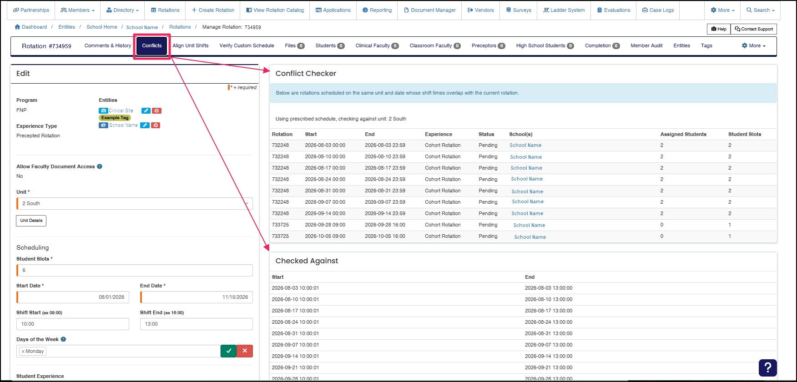
Task: Cancel days selection with red X button
Action: coord(245,351)
